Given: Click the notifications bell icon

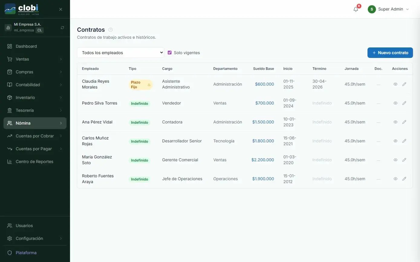Looking at the screenshot, I should (x=356, y=9).
